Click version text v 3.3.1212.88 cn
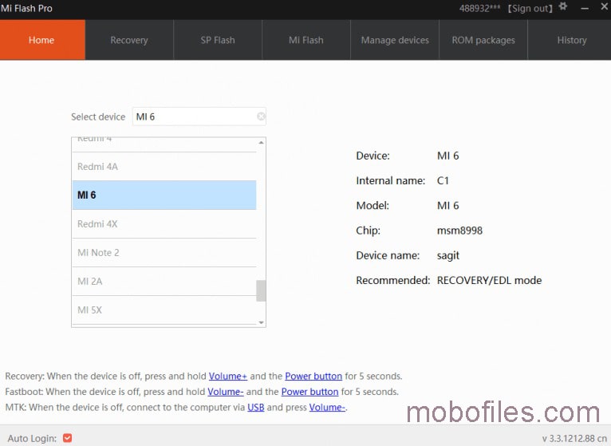The image size is (611, 446). click(574, 439)
